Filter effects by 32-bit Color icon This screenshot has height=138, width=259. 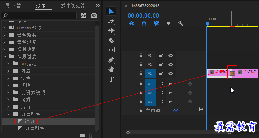pos(94,15)
